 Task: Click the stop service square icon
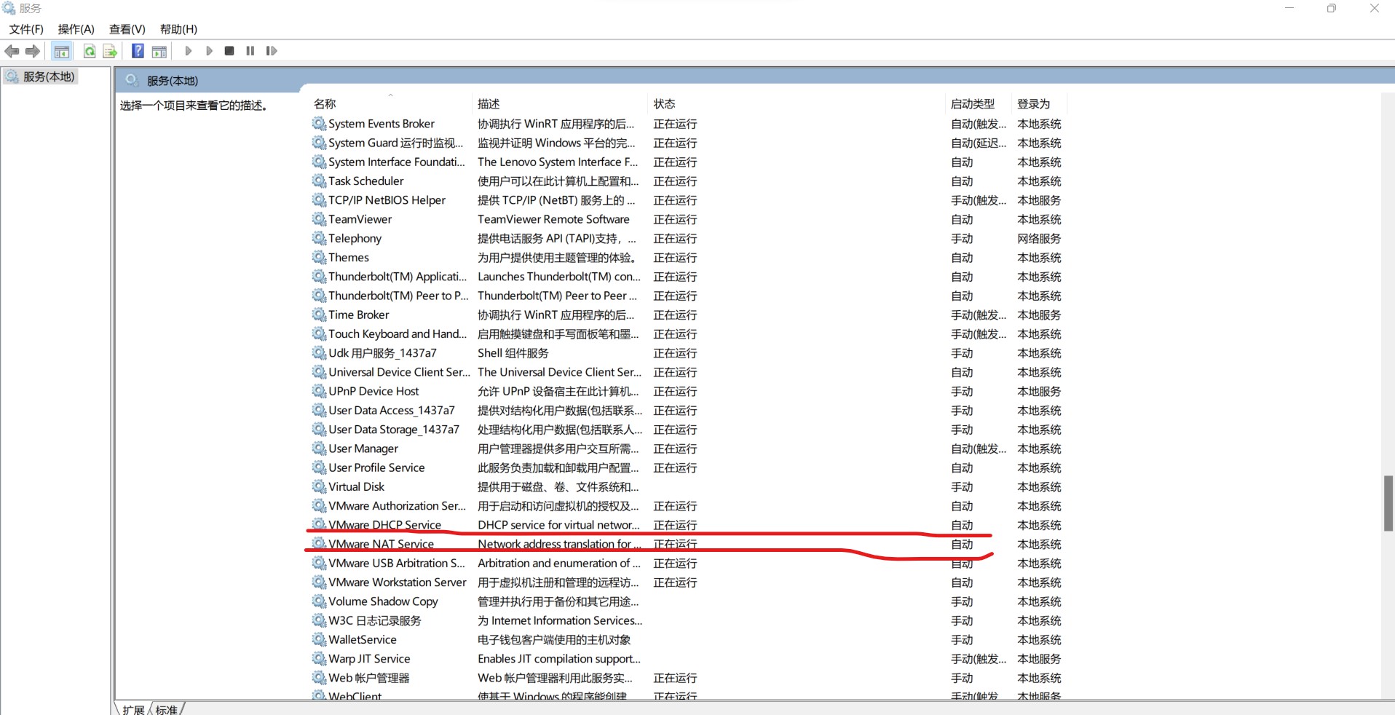(229, 50)
